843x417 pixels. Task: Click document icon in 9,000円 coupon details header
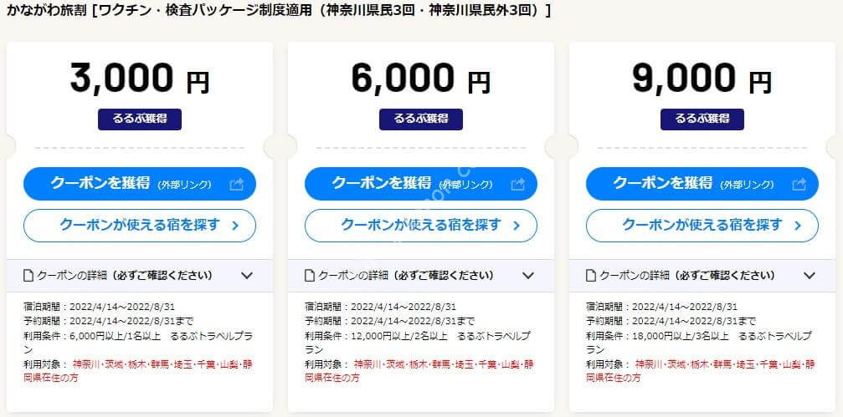[591, 276]
